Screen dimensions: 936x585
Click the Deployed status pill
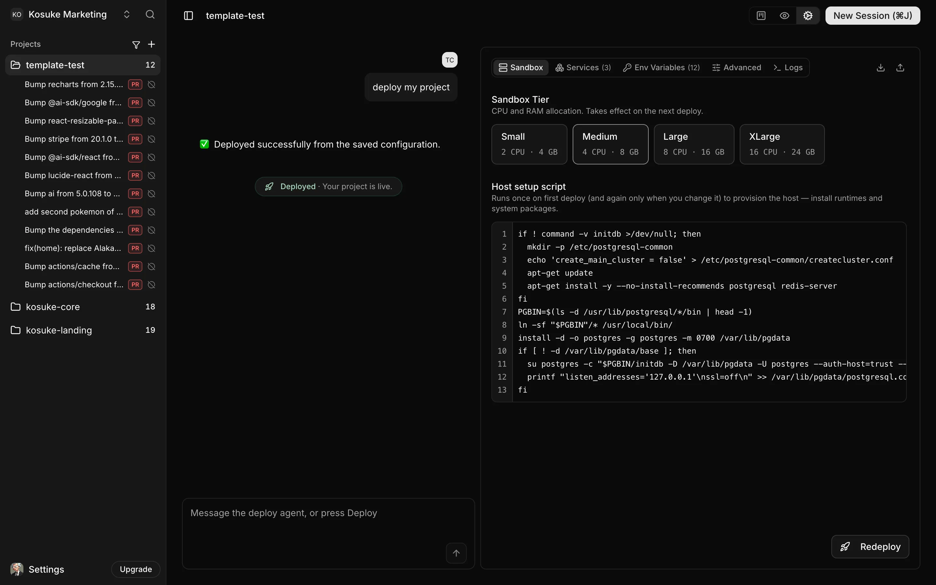328,187
